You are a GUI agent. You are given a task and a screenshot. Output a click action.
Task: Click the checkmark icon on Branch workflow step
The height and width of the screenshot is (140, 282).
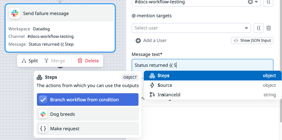pos(43,100)
